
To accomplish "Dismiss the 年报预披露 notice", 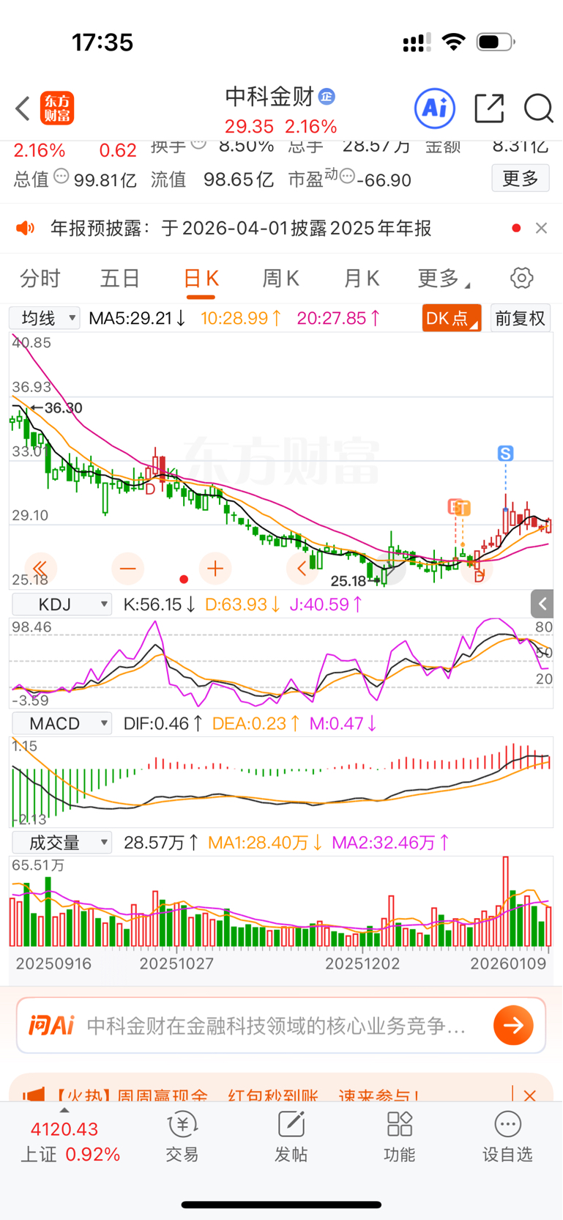I will point(541,229).
